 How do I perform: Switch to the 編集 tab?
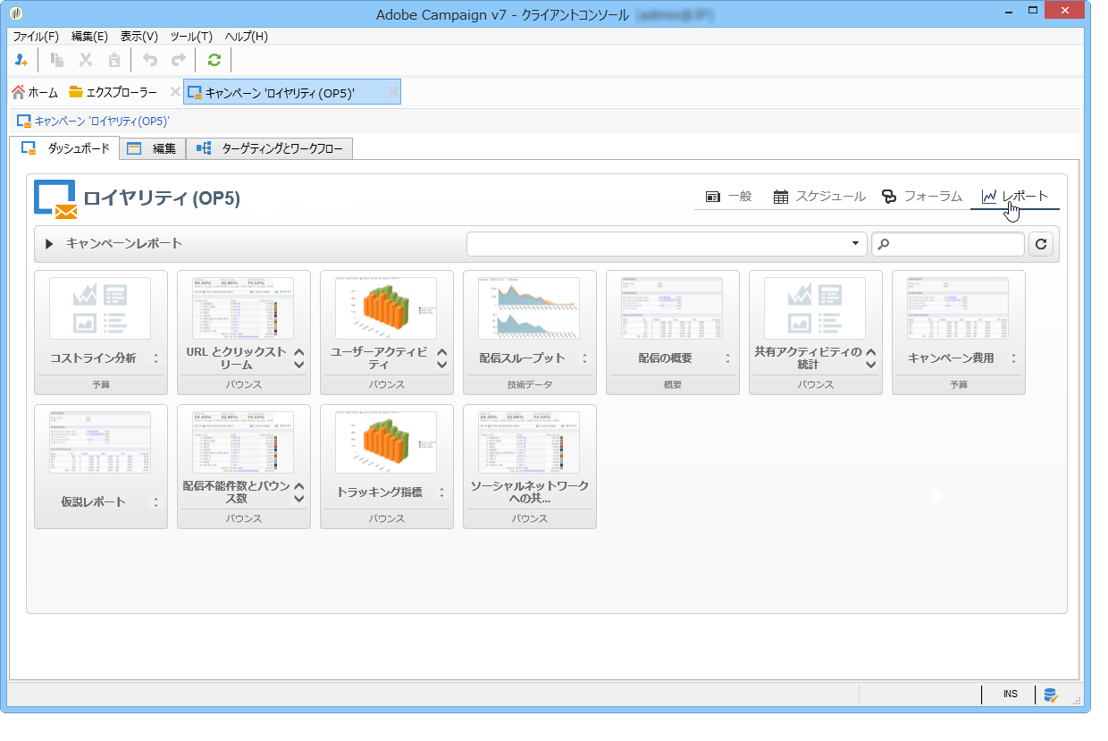[152, 148]
